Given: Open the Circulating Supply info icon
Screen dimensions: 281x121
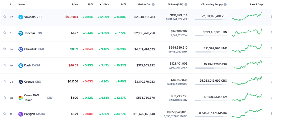Looking at the screenshot, I should pyautogui.click(x=225, y=4).
